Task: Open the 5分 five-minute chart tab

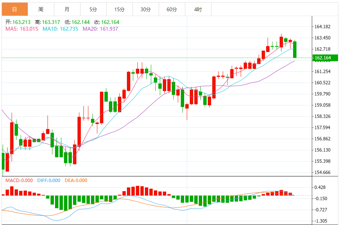Action: coord(93,9)
